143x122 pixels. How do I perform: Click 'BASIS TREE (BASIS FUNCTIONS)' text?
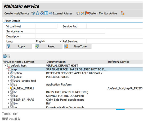(x=67, y=92)
